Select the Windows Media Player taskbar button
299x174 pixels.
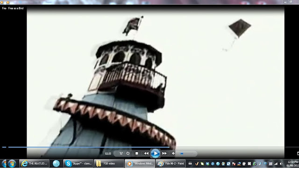[140, 164]
